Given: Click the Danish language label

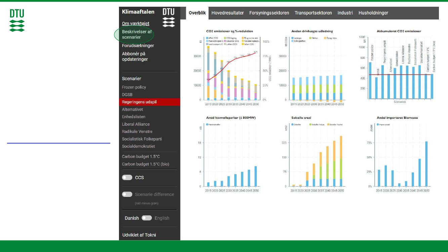Looking at the screenshot, I should click(132, 218).
